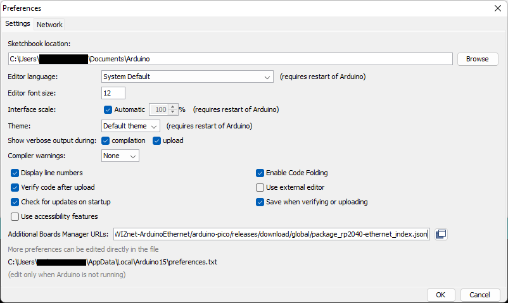Viewport: 508px width, 303px height.
Task: Click the Additional Boards Manager URLs field
Action: (272, 234)
